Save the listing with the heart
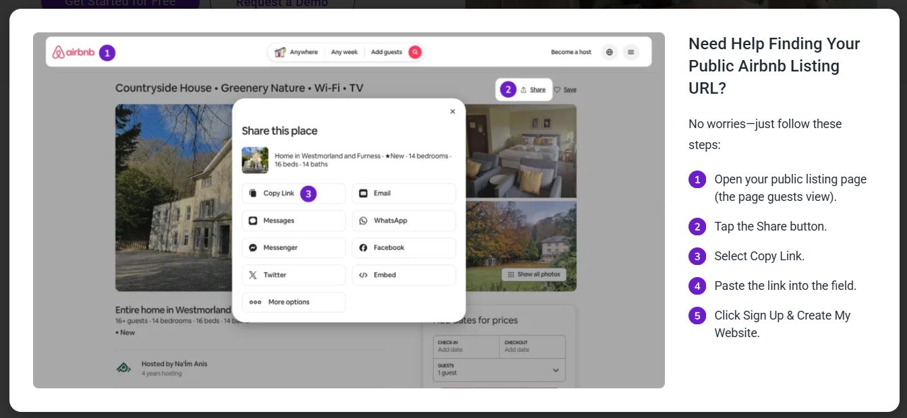 [565, 90]
